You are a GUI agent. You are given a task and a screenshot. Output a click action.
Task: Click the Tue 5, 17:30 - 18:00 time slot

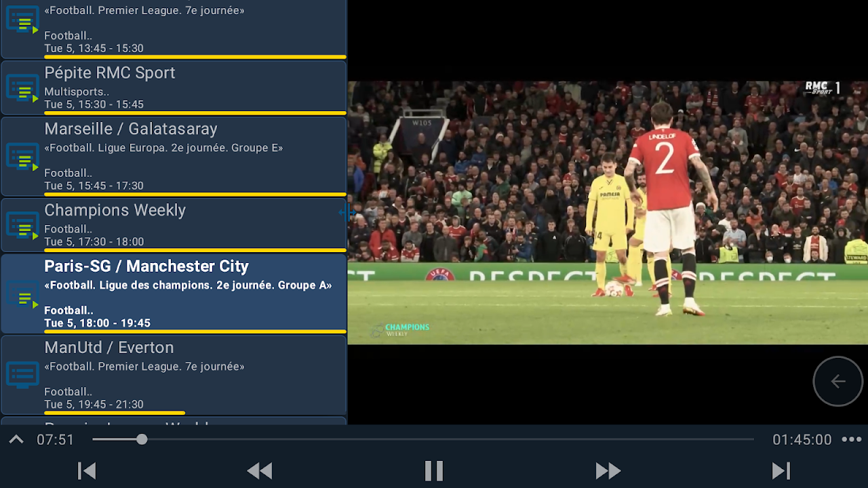[x=94, y=242]
